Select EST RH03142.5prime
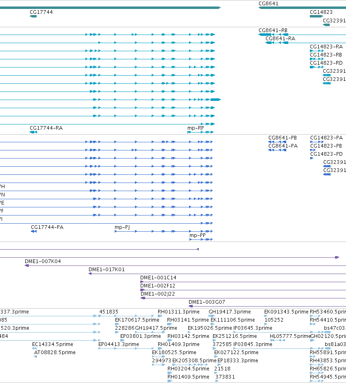The image size is (346, 383). tap(188, 336)
